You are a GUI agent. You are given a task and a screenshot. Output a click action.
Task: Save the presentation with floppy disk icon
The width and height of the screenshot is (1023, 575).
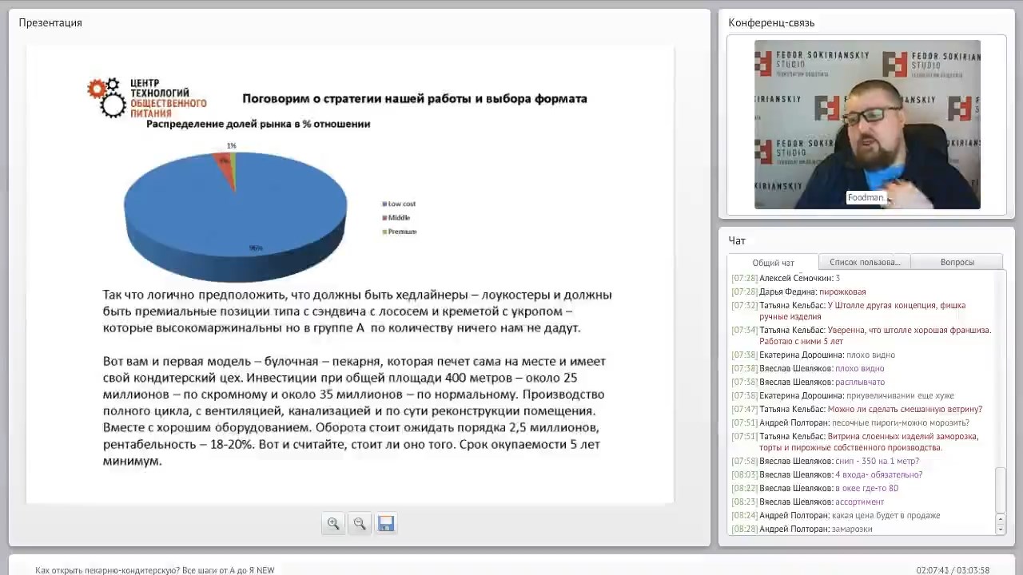pos(386,524)
